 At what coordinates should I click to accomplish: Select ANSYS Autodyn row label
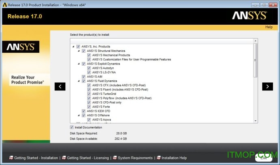click(103, 68)
